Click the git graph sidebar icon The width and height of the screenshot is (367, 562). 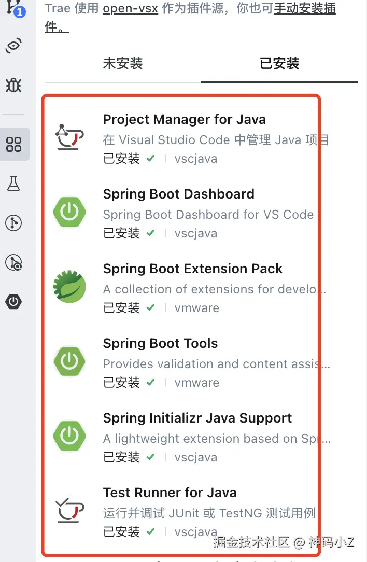coord(14,223)
